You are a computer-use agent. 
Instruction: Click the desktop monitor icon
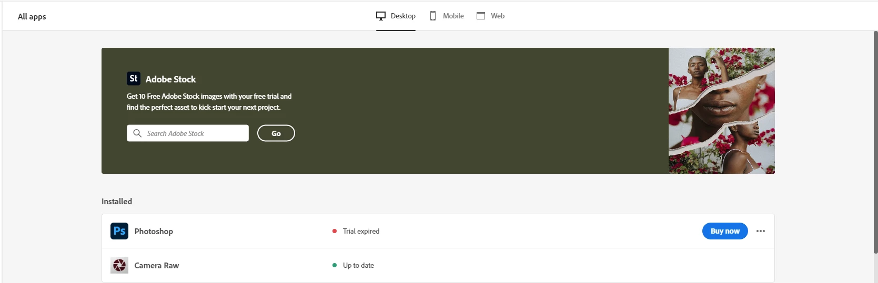(x=381, y=16)
